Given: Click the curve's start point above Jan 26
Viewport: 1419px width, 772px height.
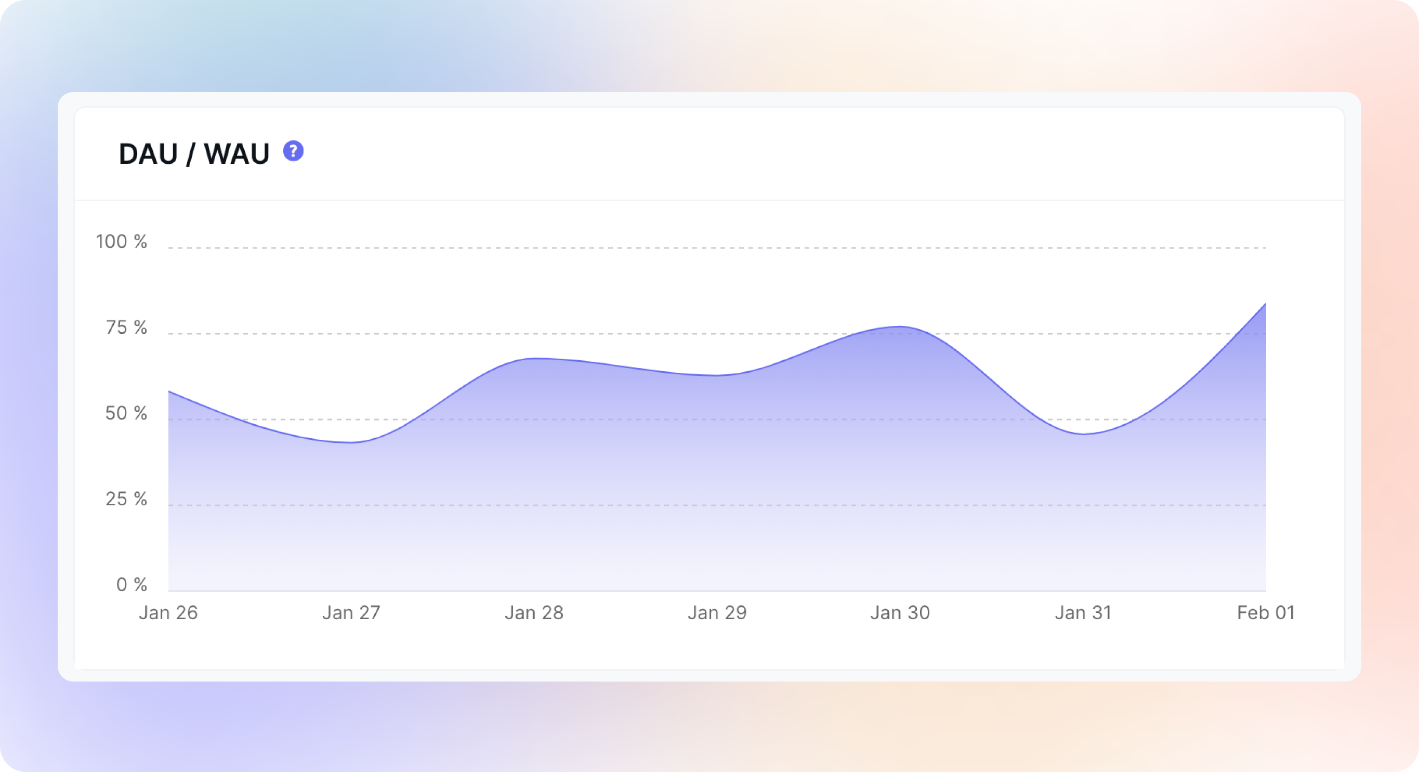Looking at the screenshot, I should coord(169,392).
